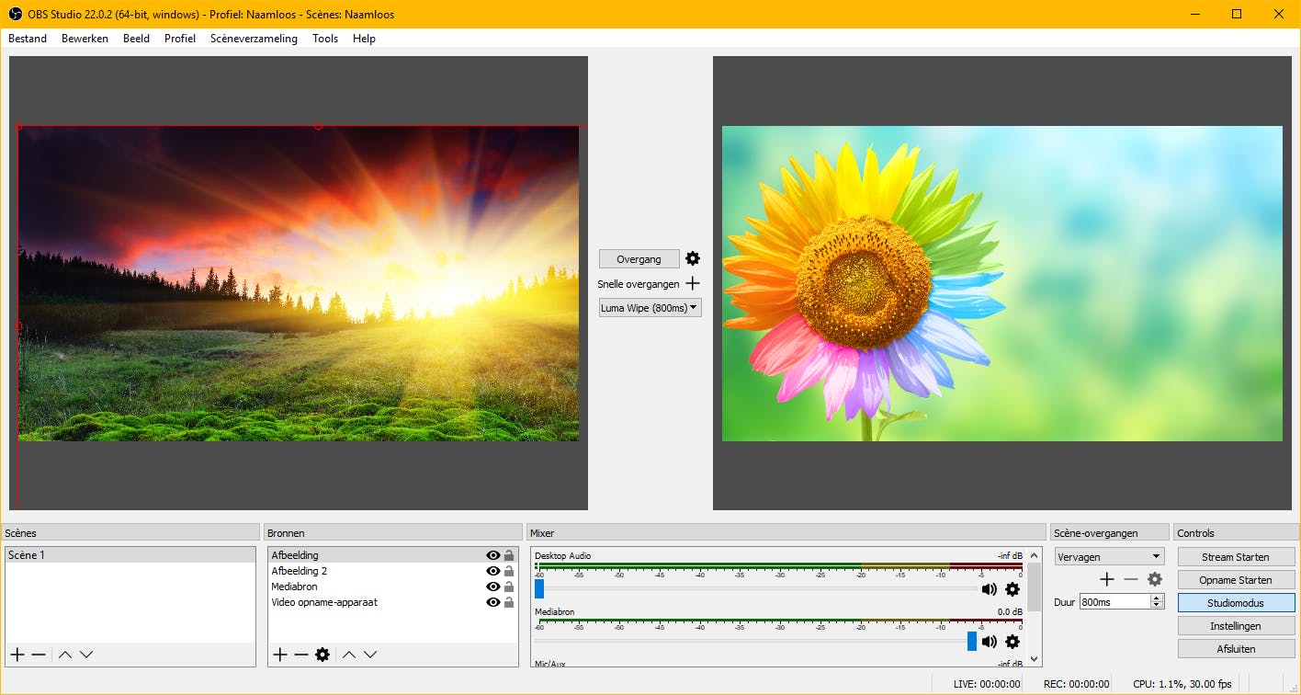The height and width of the screenshot is (695, 1301).
Task: Click the Mediabron volume slider handle
Action: coord(972,642)
